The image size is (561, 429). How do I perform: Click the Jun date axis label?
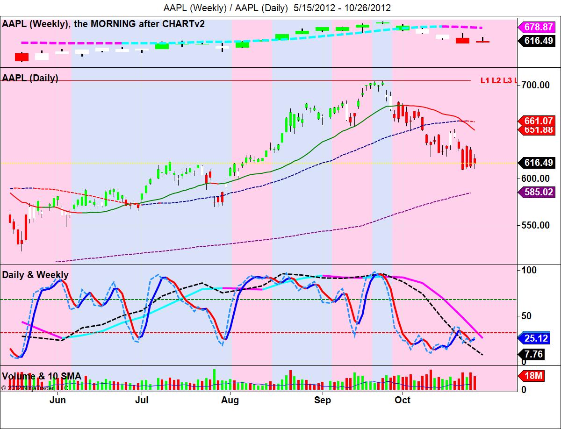(x=58, y=400)
